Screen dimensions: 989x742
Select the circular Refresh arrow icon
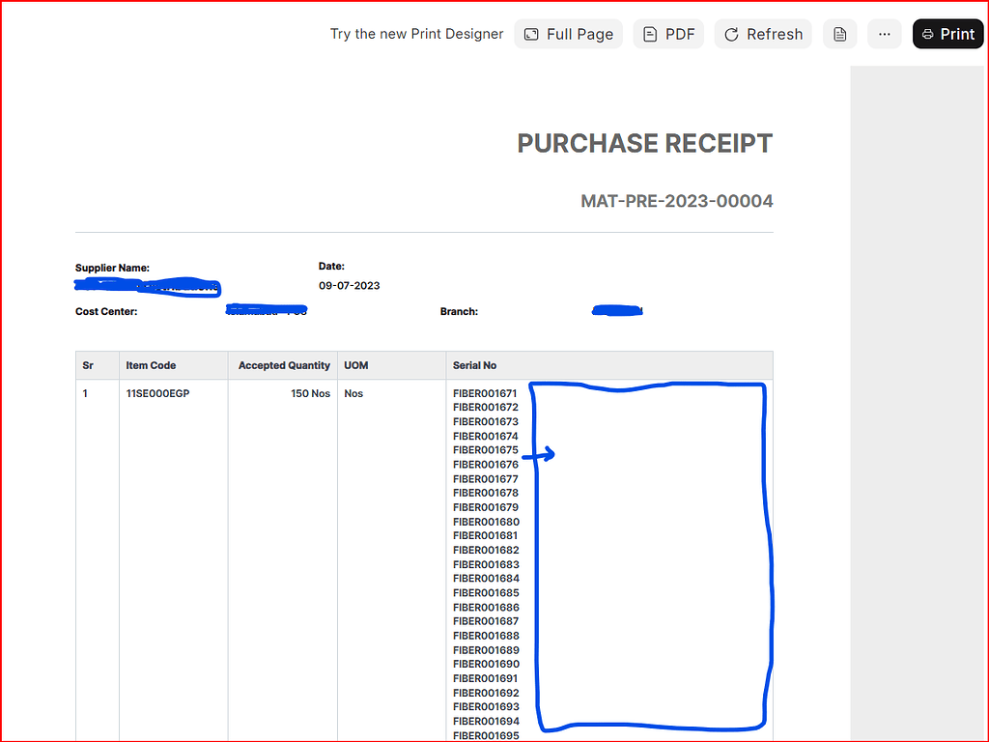734,33
